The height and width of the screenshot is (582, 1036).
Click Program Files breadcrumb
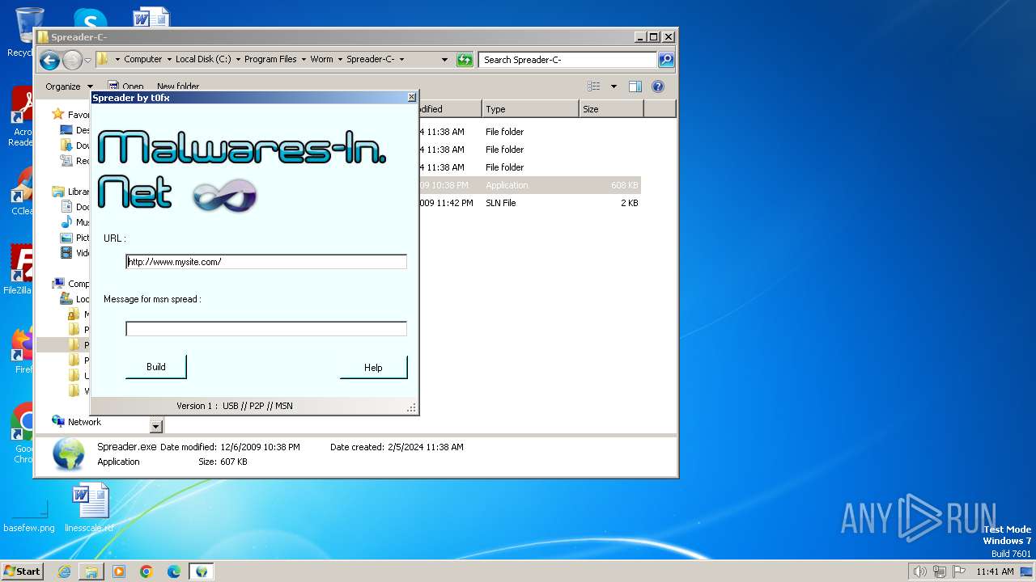[270, 59]
